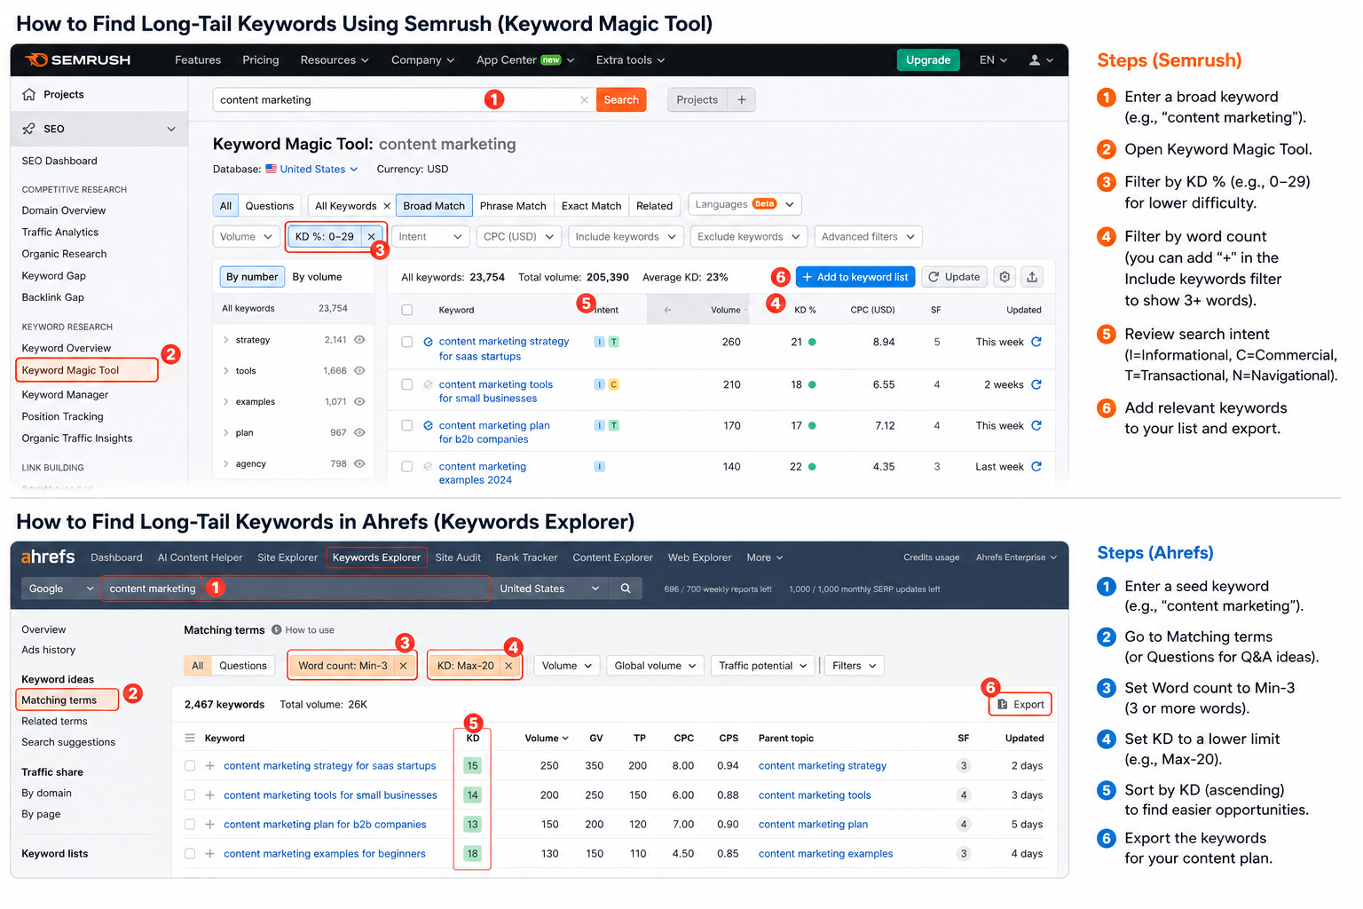The height and width of the screenshot is (909, 1363).
Task: Sort Ahrefs table by the KD column header
Action: pyautogui.click(x=473, y=738)
